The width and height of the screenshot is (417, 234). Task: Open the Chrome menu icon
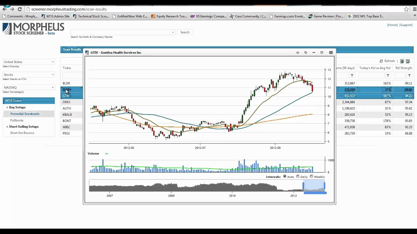coord(414,9)
